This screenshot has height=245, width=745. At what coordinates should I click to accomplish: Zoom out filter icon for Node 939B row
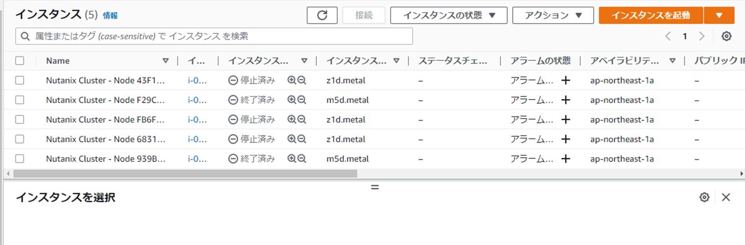[x=301, y=159]
